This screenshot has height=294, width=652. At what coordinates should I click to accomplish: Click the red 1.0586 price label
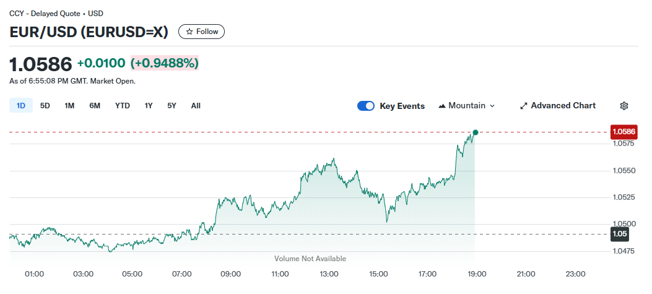[623, 132]
